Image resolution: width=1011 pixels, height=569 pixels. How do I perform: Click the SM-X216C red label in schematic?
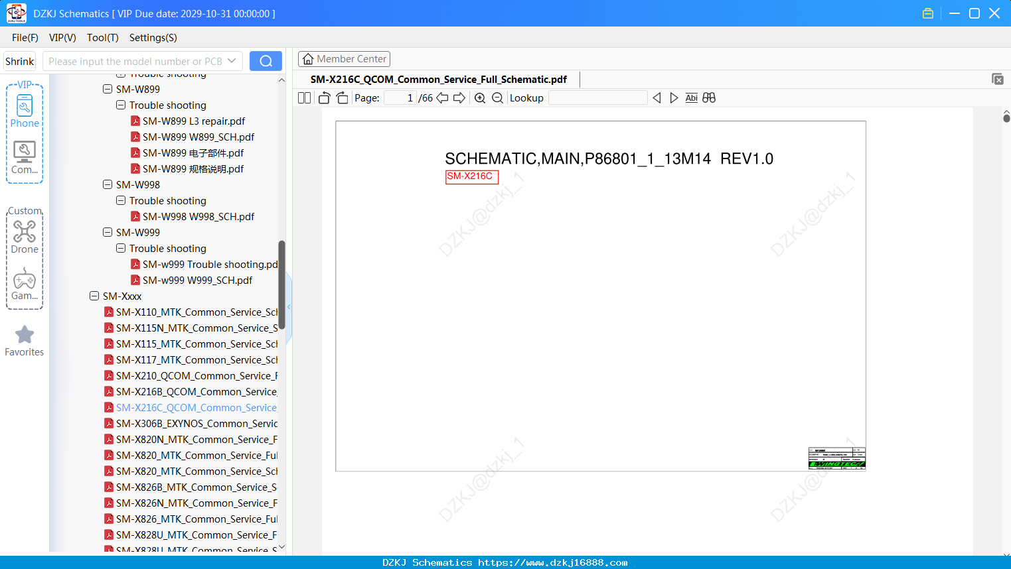point(471,176)
